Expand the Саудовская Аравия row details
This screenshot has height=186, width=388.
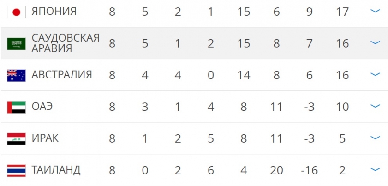point(375,42)
